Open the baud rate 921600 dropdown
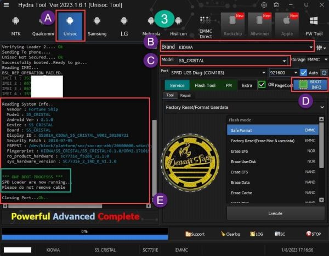Image resolution: width=329 pixels, height=256 pixels. pyautogui.click(x=283, y=73)
